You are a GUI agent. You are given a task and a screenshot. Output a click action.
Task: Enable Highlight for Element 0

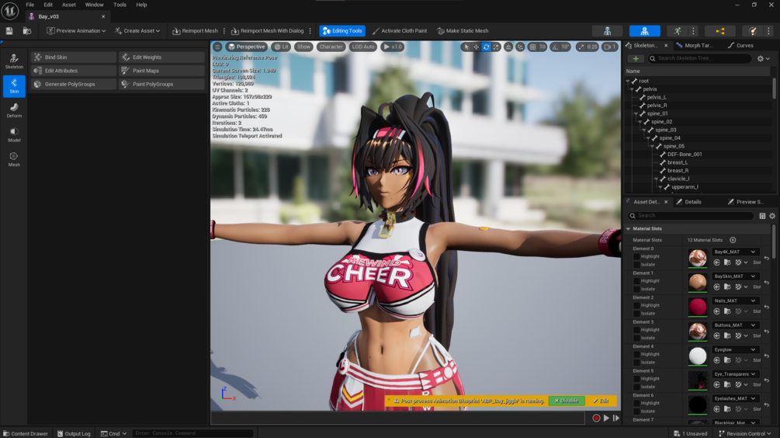pos(636,256)
